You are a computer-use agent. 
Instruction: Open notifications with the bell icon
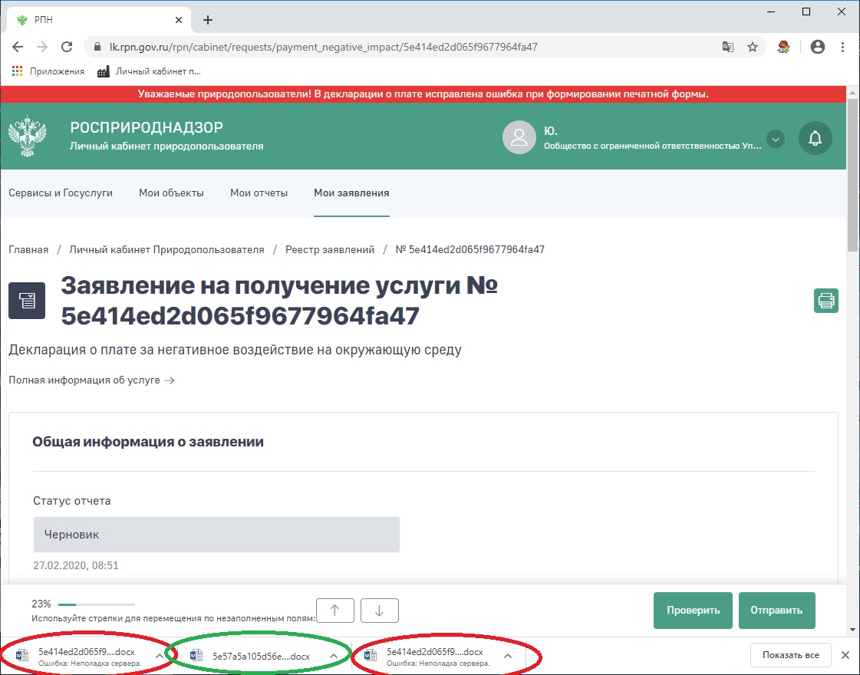click(x=815, y=139)
